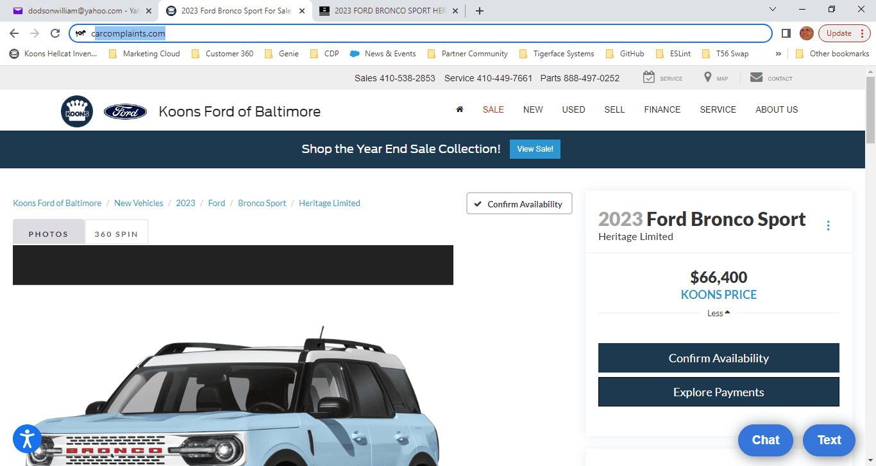Expand hidden bookmarks overflow chevron
This screenshot has width=876, height=466.
tap(778, 54)
